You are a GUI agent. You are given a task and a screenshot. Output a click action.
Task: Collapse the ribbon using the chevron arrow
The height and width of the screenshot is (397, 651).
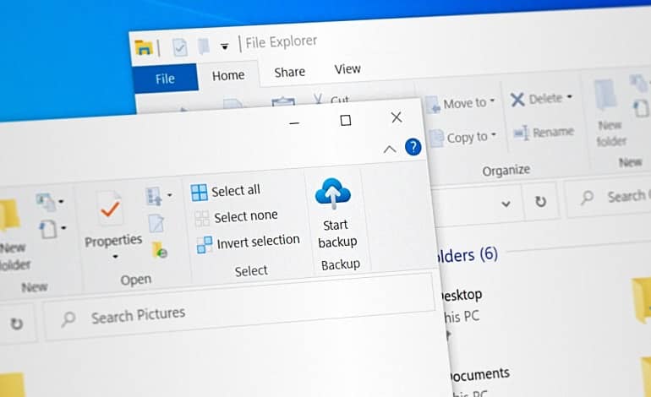coord(390,149)
